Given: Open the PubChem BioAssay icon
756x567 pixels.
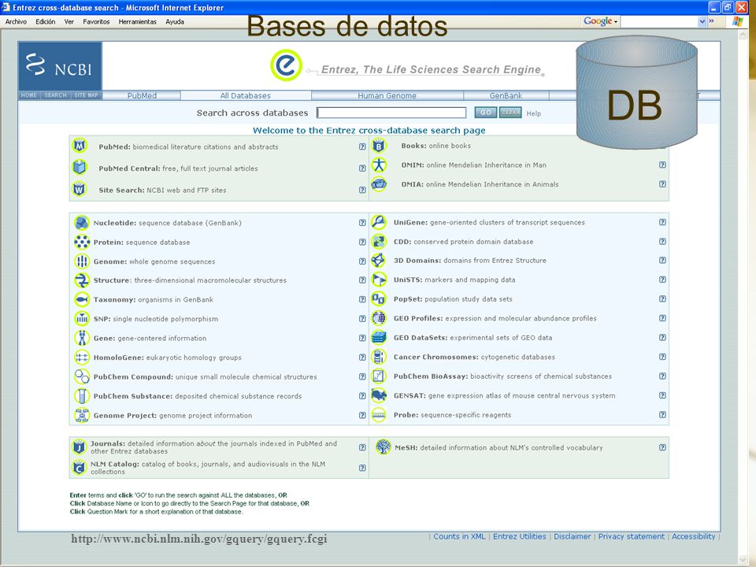Looking at the screenshot, I should (x=379, y=376).
